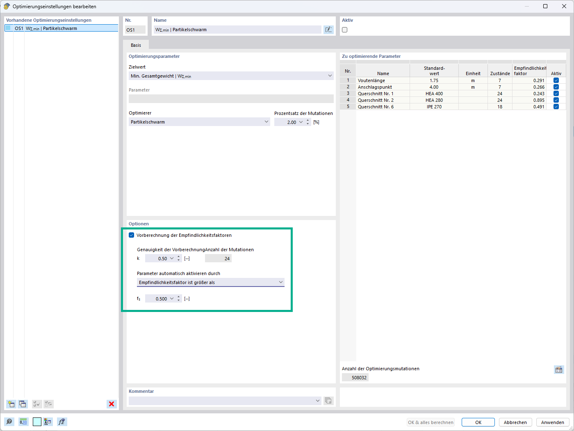The height and width of the screenshot is (431, 574).
Task: Edit the name using the pencil icon
Action: [328, 29]
